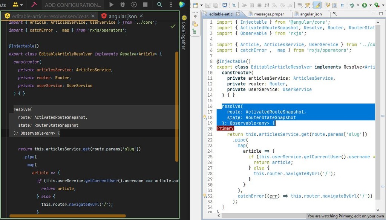Switch to angular.json tab in dark editor
The height and width of the screenshot is (220, 386).
point(123,17)
